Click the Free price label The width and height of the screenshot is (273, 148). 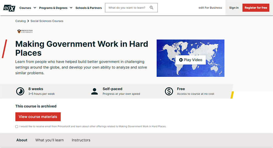coord(181,89)
